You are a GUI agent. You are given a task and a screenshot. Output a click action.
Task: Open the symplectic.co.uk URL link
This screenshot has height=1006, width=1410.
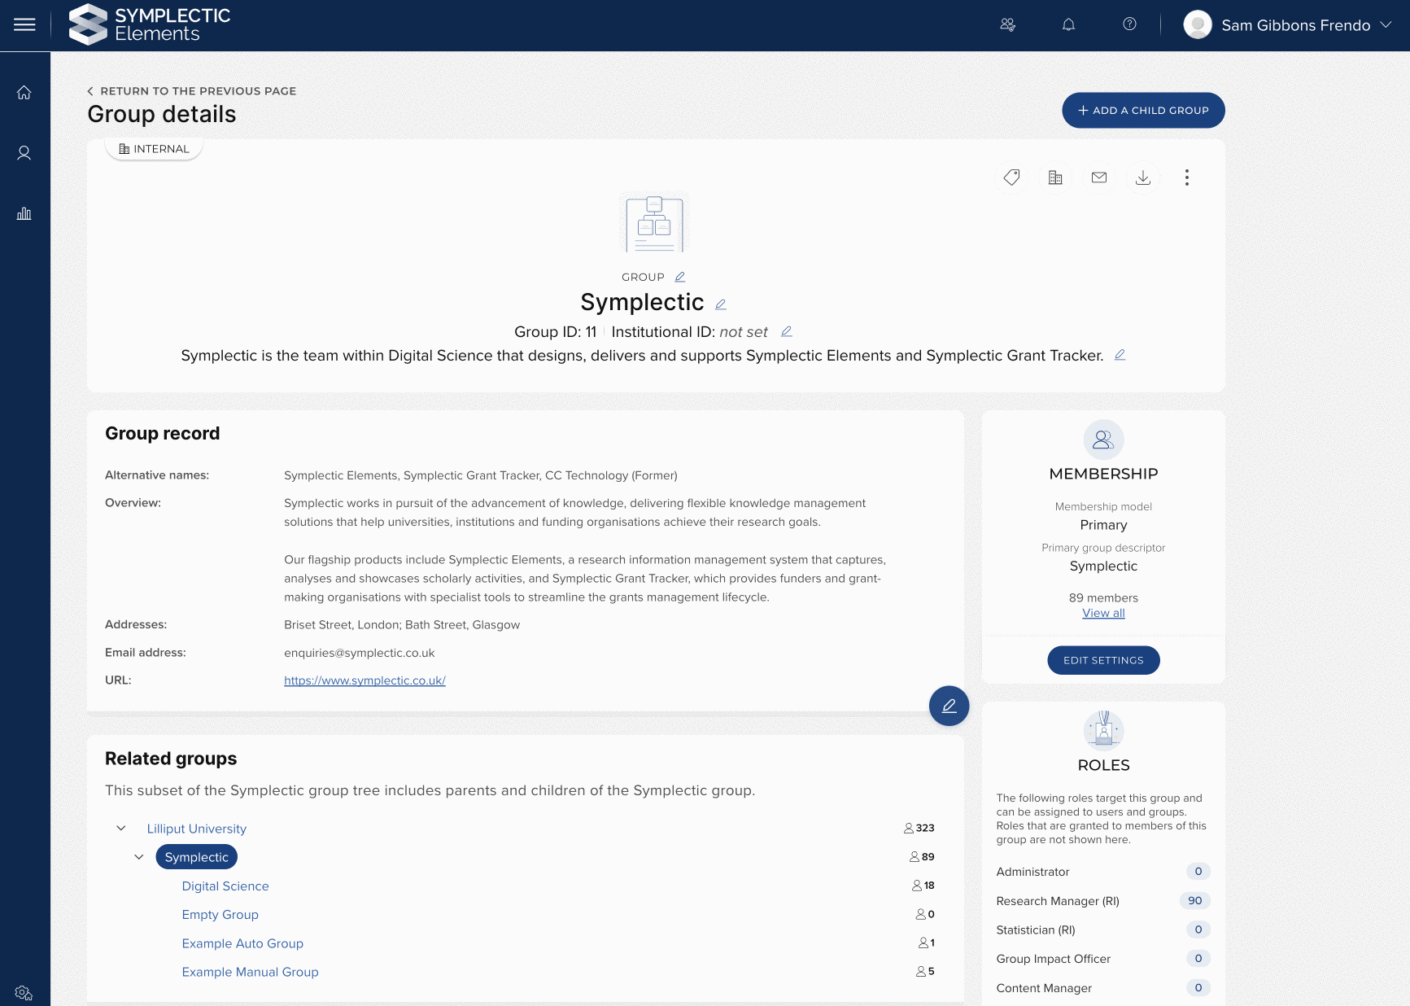click(x=365, y=680)
